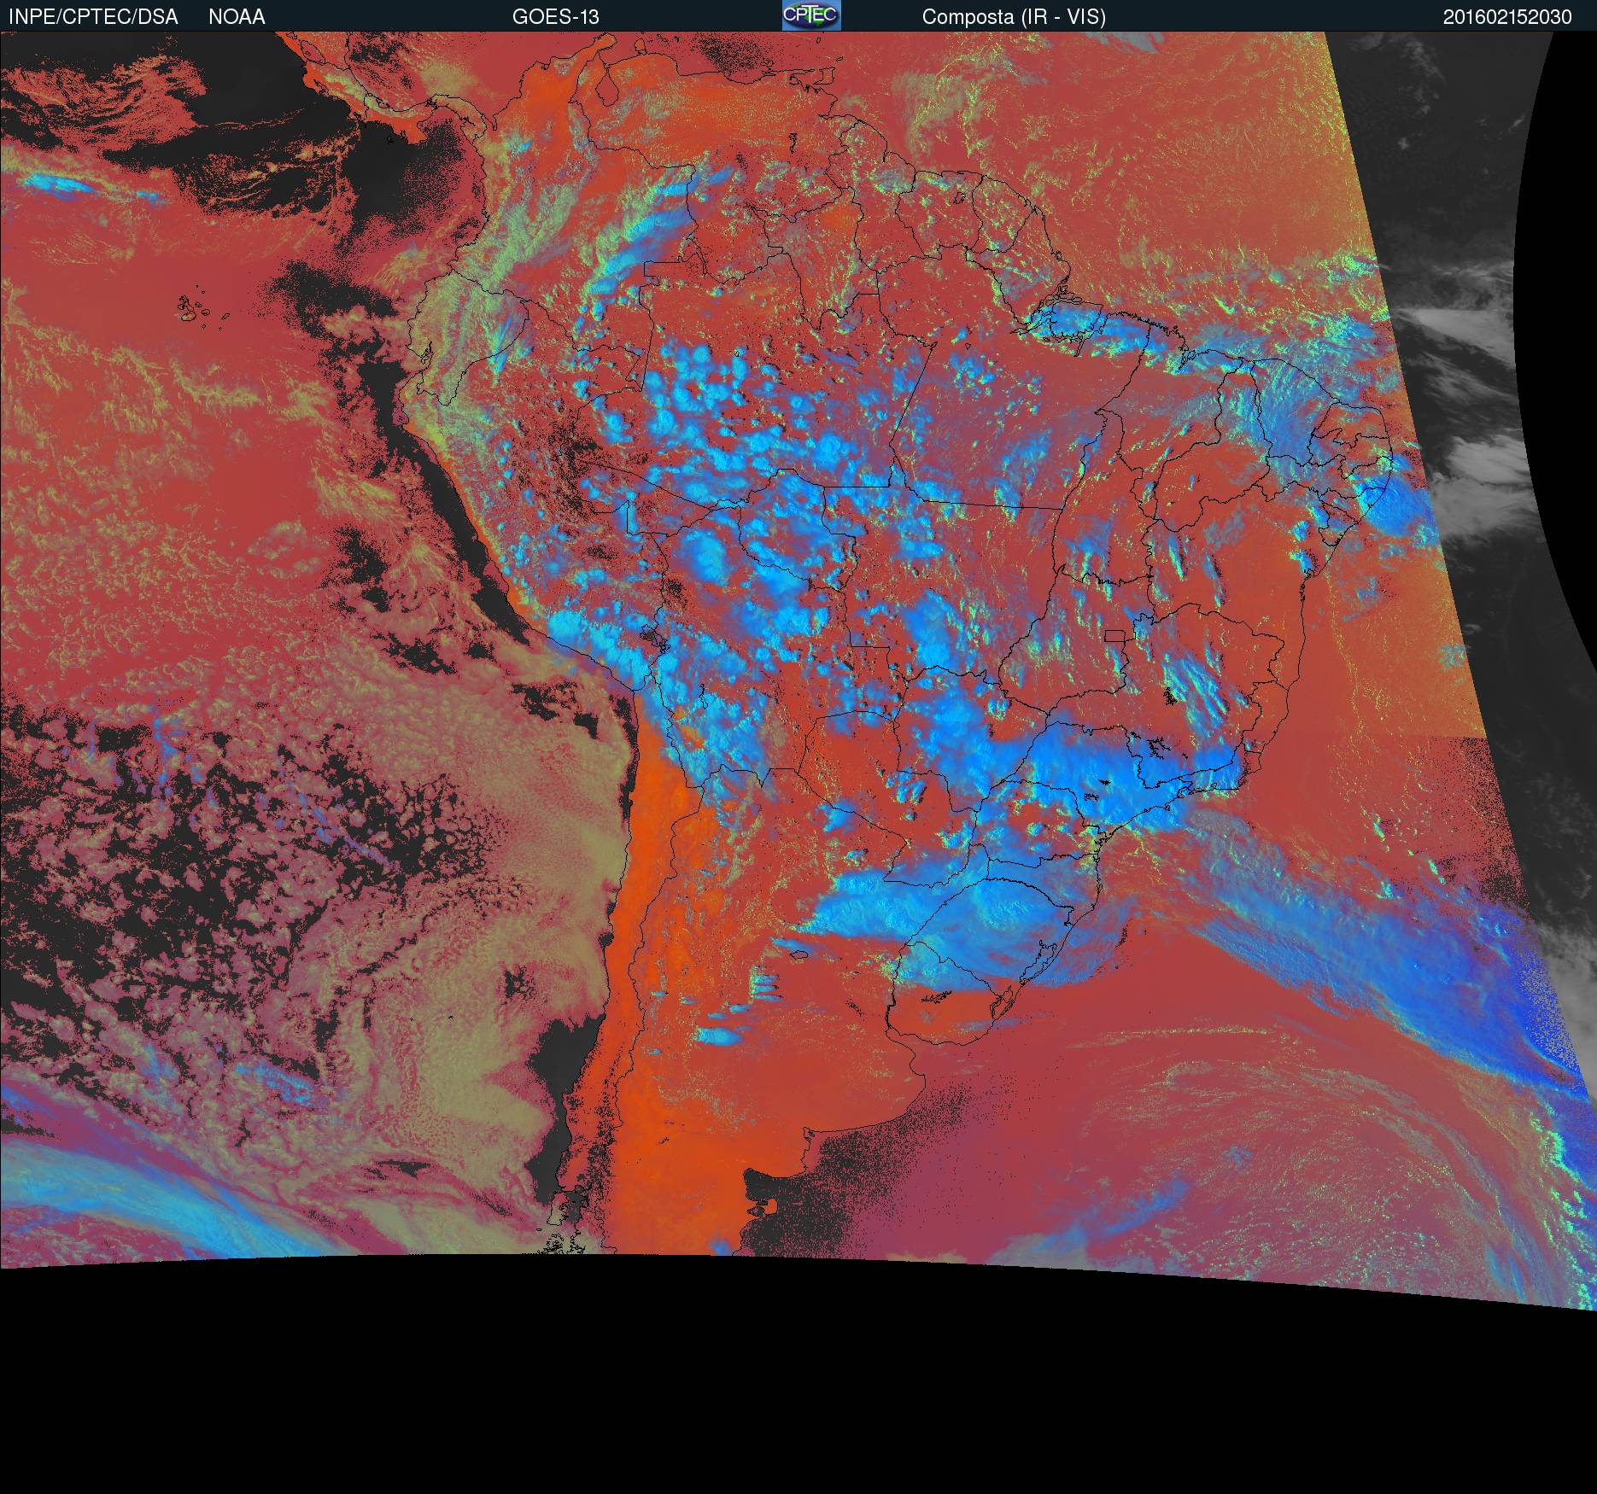Click the speckled dark open-cell clouds in the Pacific

click(x=256, y=811)
